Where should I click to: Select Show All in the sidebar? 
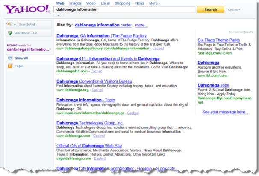click(x=21, y=58)
